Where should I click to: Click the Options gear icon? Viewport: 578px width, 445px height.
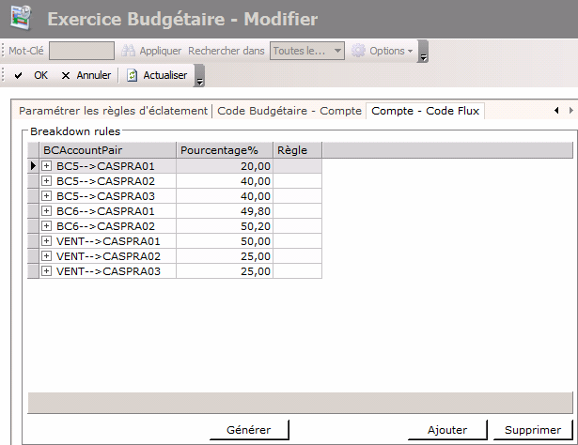click(358, 51)
